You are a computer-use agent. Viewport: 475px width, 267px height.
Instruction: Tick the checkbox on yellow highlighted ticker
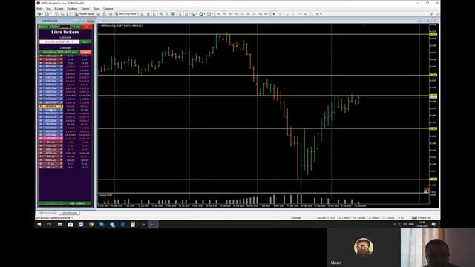(41, 106)
